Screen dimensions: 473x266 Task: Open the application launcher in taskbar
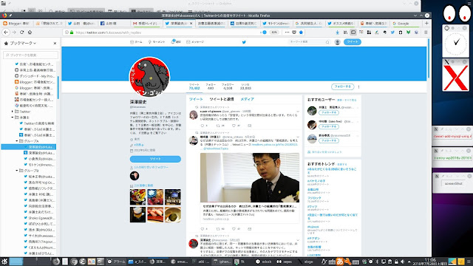point(4,262)
